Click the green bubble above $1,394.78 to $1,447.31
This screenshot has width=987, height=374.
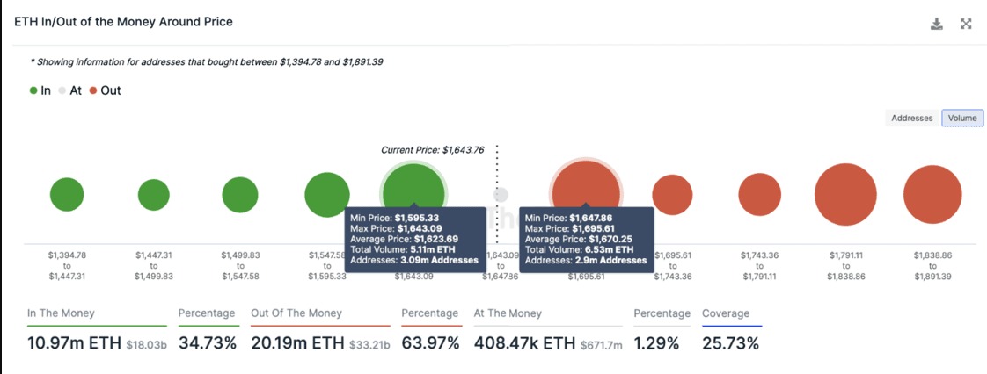pos(67,195)
